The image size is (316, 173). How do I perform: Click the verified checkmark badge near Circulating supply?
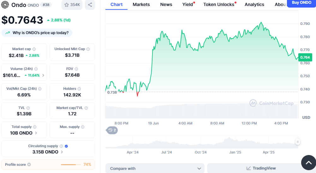(x=66, y=146)
